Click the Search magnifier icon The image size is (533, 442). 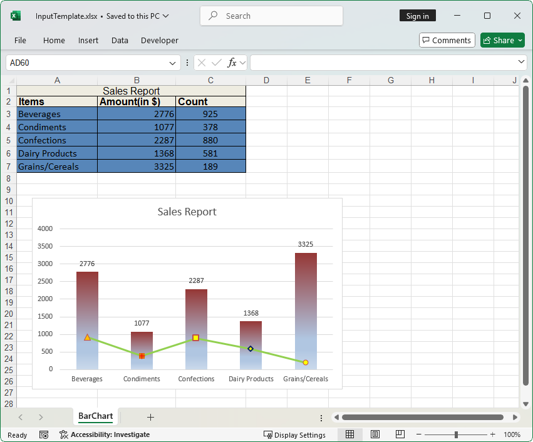212,16
